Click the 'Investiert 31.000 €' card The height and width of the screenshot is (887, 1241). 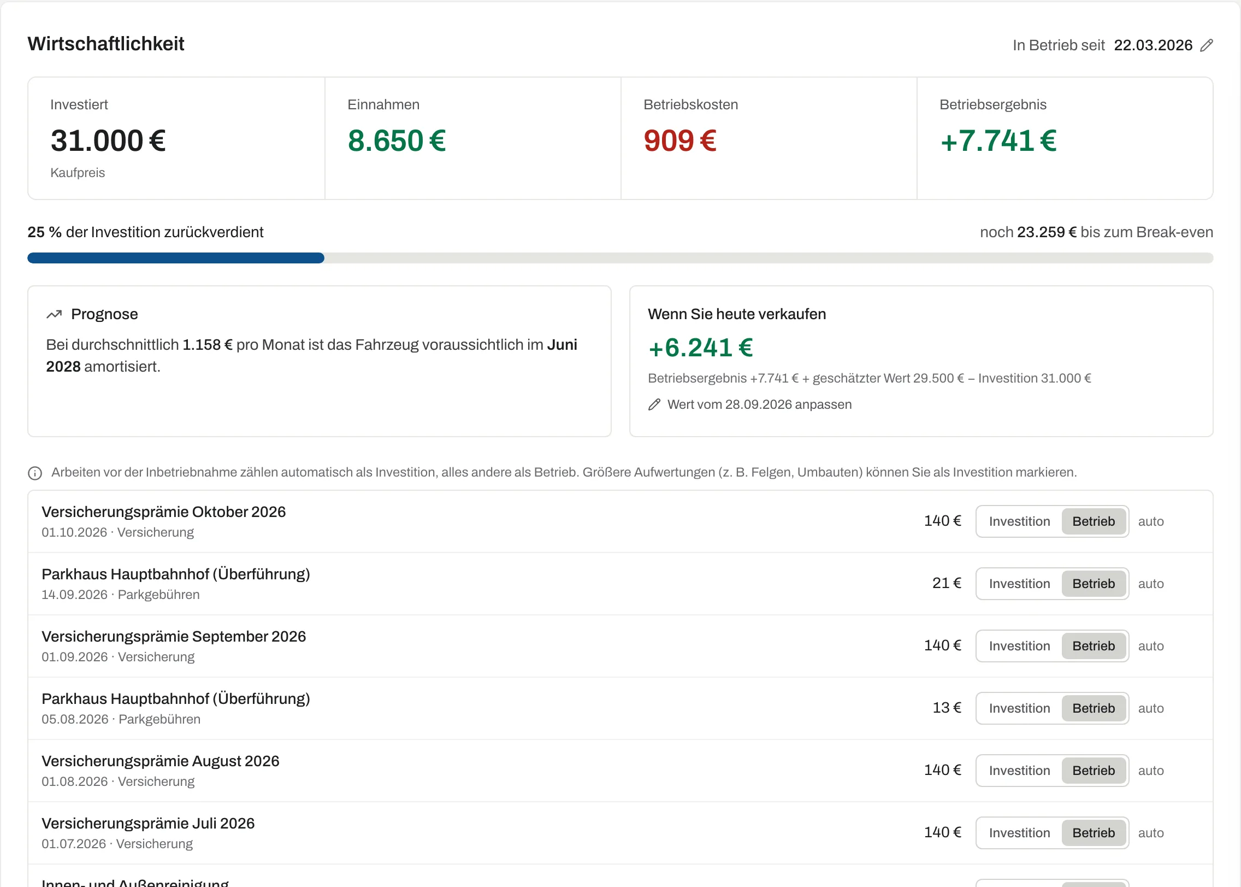pyautogui.click(x=176, y=138)
